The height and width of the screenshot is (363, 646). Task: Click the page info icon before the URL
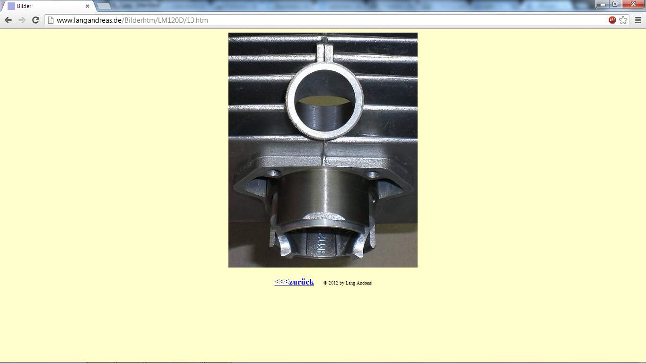(x=51, y=20)
